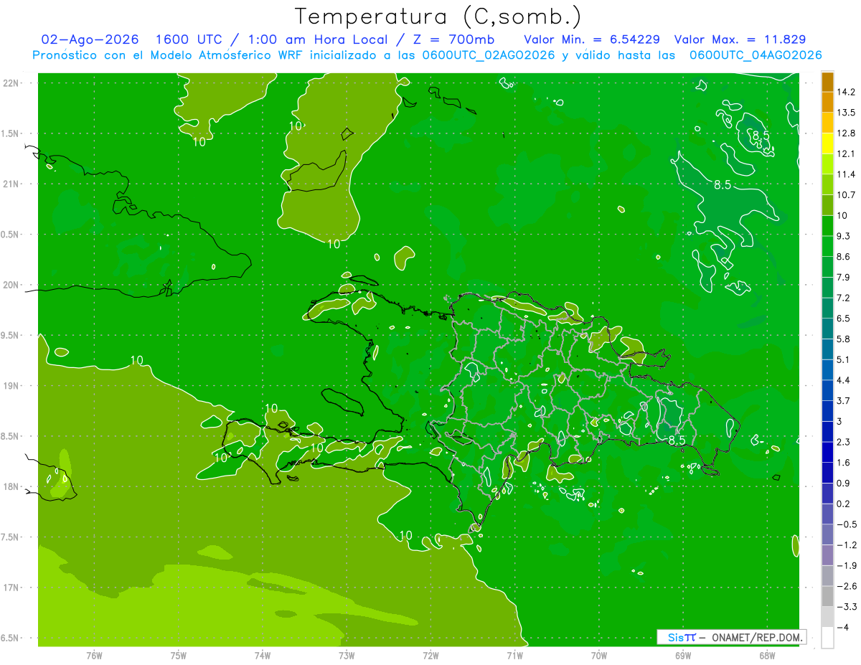Click the '20N' latitude label
This screenshot has height=665, width=861.
pyautogui.click(x=11, y=285)
